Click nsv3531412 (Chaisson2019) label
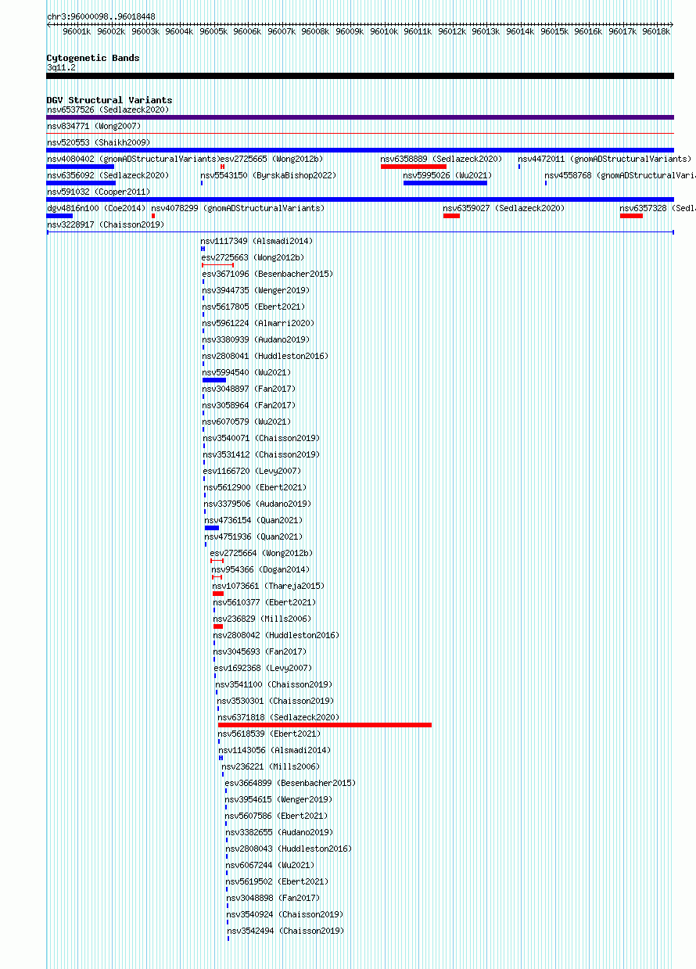Viewport: 696px width, 969px height. 261,454
